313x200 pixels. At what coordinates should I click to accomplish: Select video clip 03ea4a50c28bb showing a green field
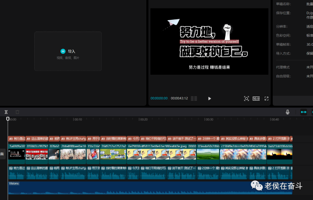point(208,154)
